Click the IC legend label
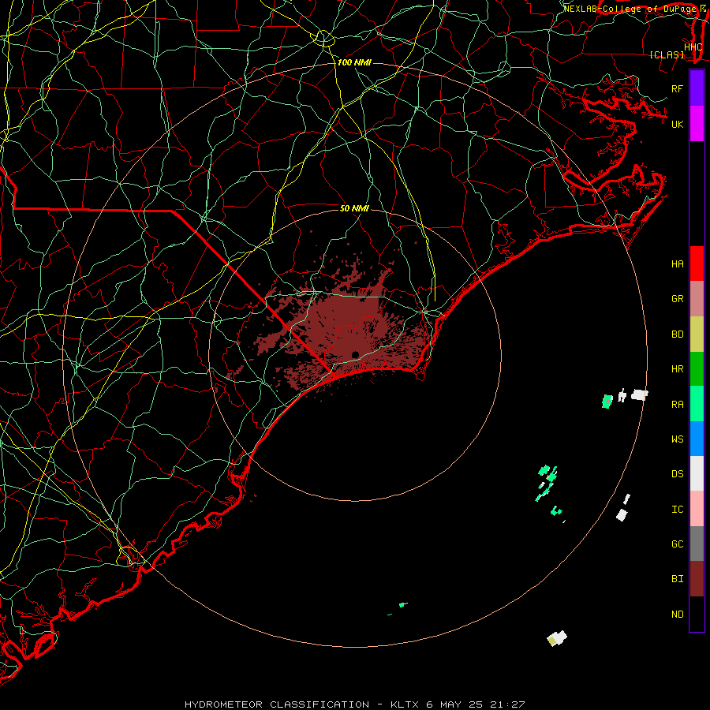 click(677, 510)
